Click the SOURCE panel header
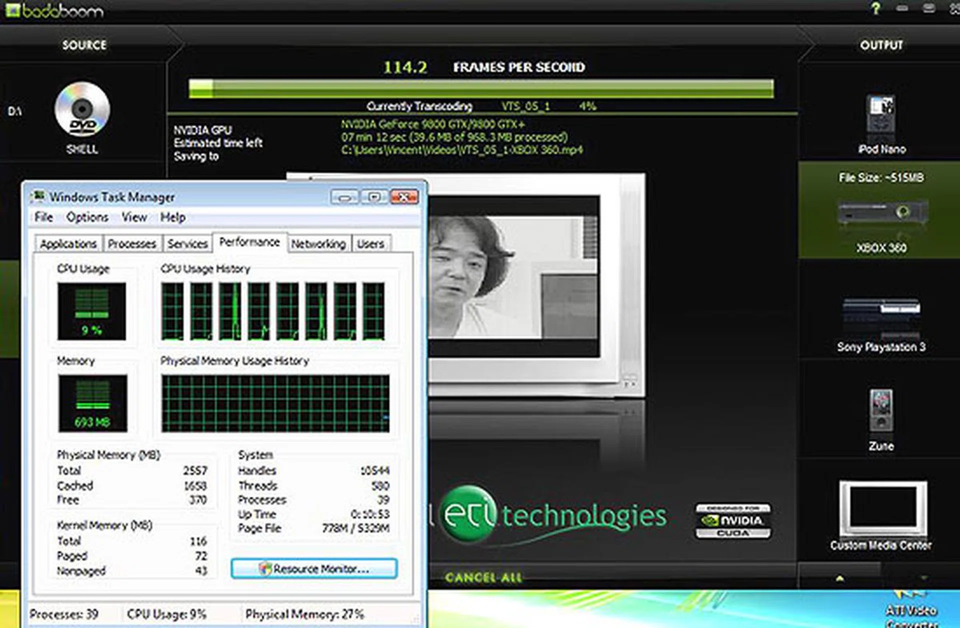960x628 pixels. click(x=84, y=45)
